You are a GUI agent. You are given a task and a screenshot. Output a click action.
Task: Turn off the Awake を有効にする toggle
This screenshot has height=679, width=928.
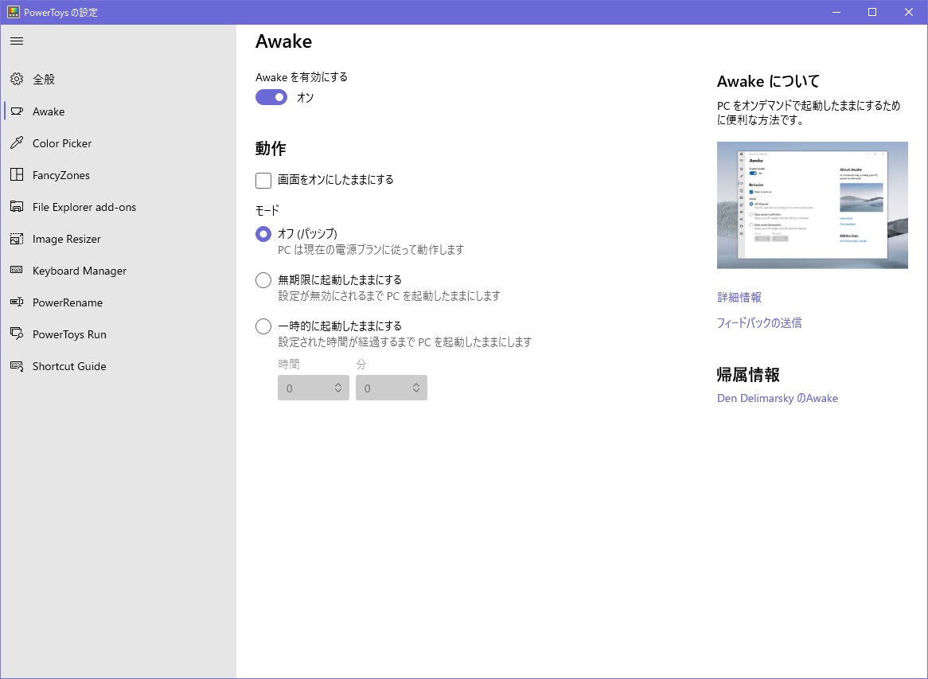[271, 97]
